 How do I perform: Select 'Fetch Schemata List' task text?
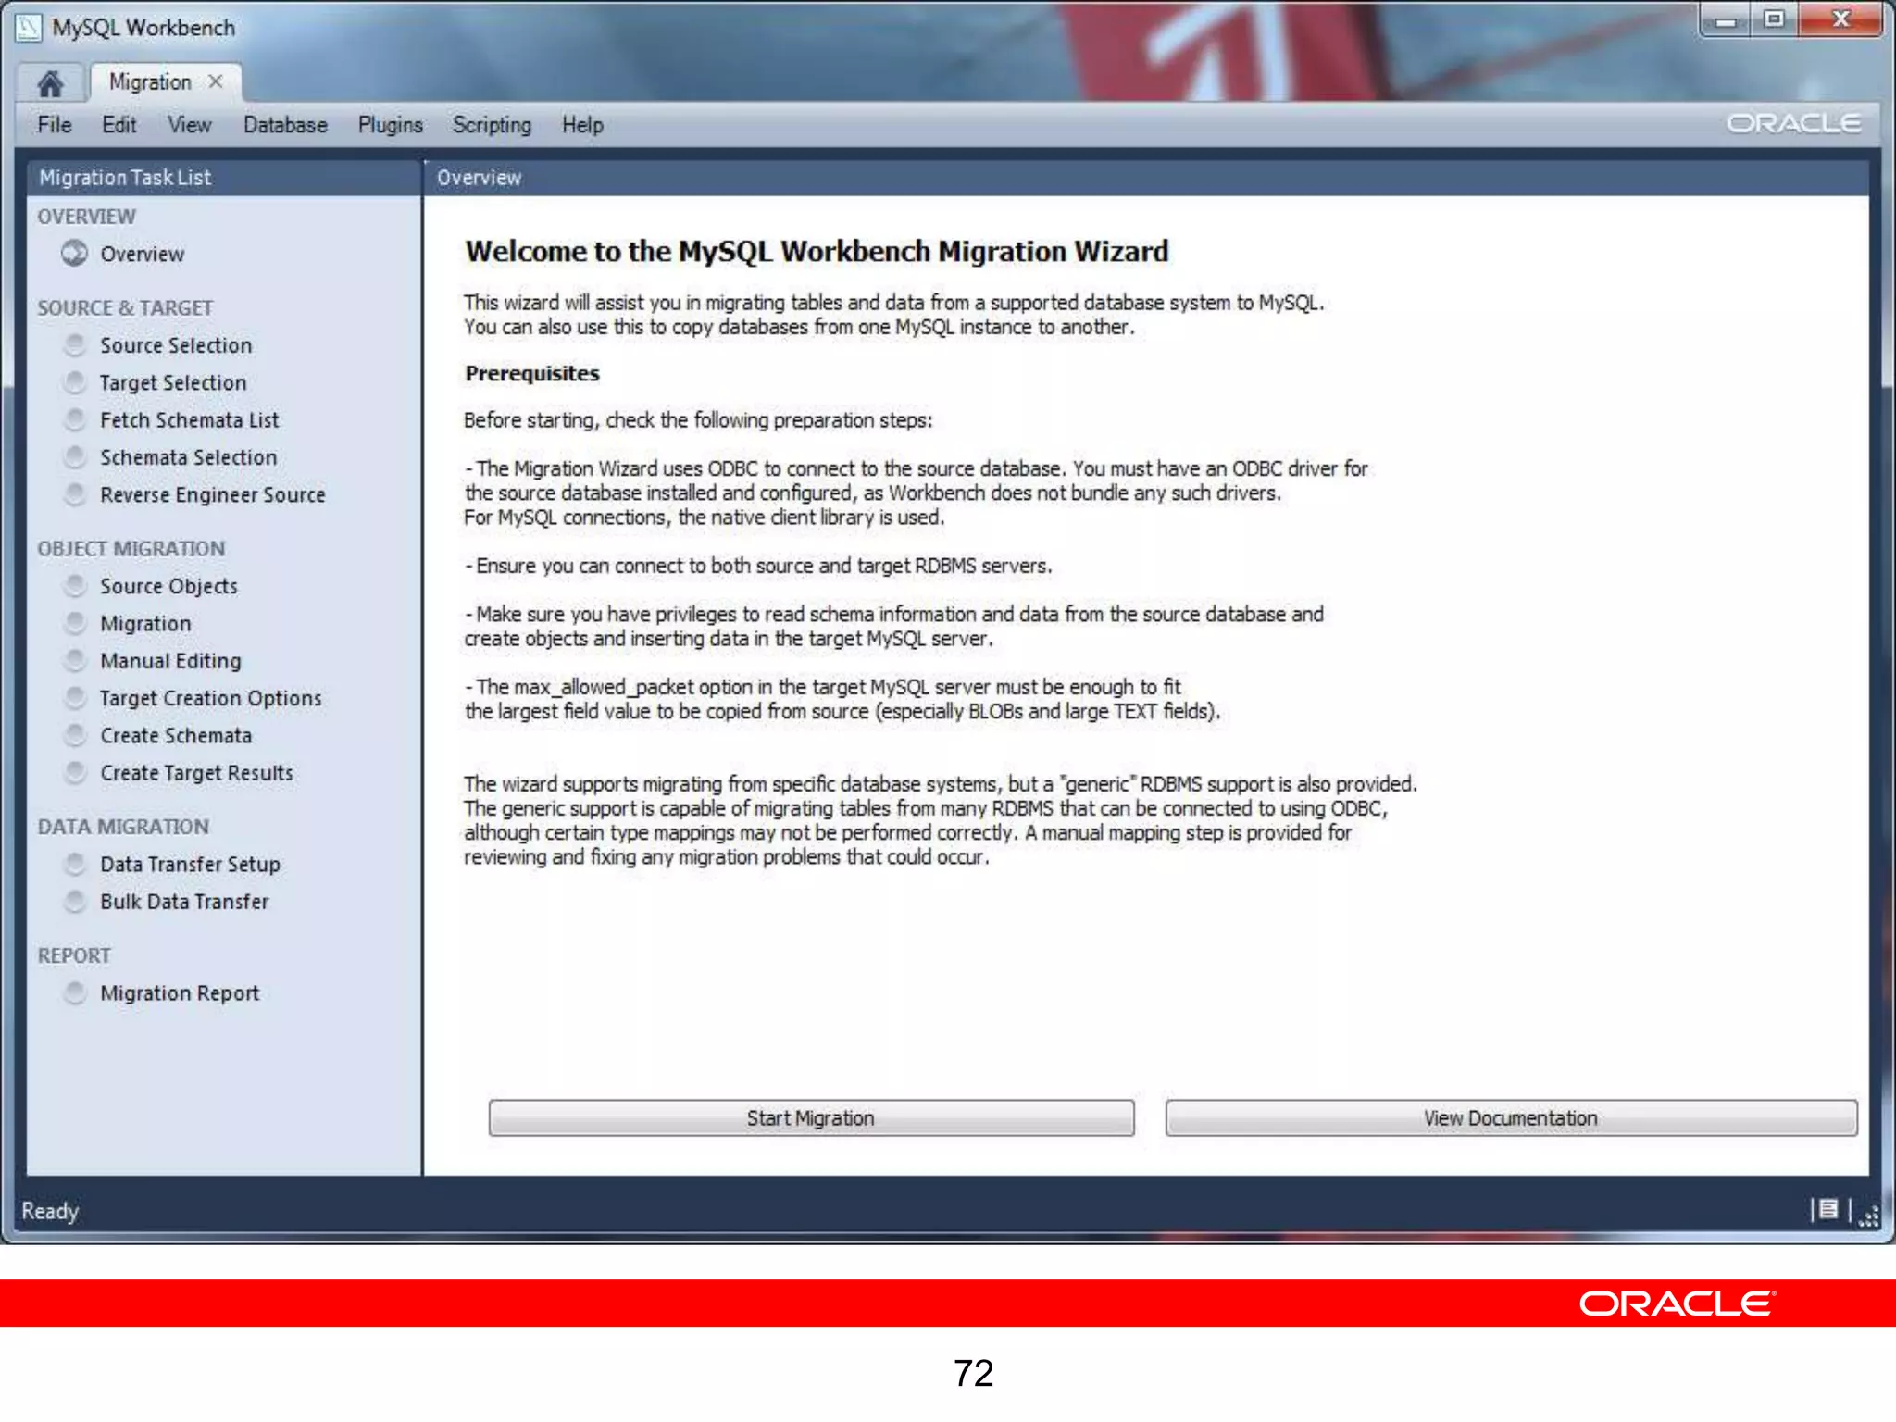coord(190,420)
